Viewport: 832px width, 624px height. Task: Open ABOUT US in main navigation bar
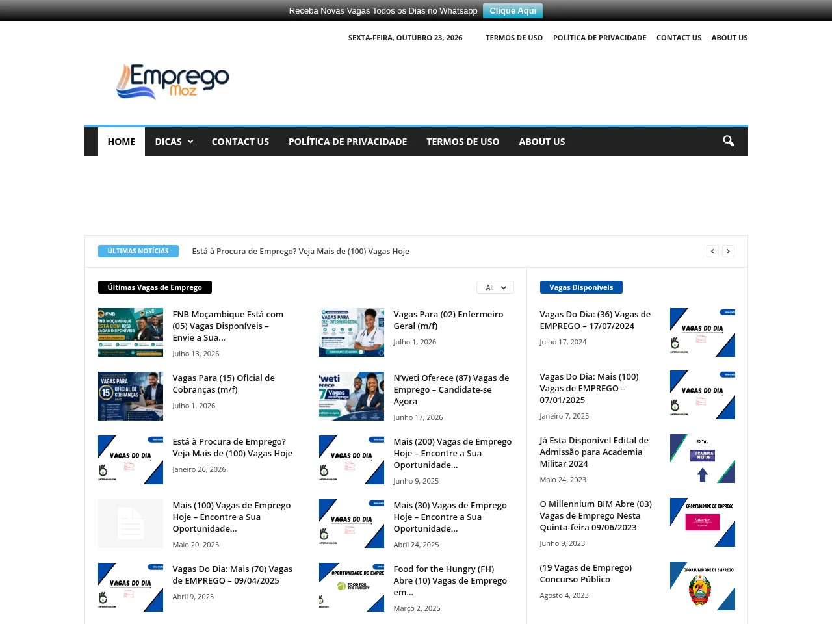click(x=542, y=142)
